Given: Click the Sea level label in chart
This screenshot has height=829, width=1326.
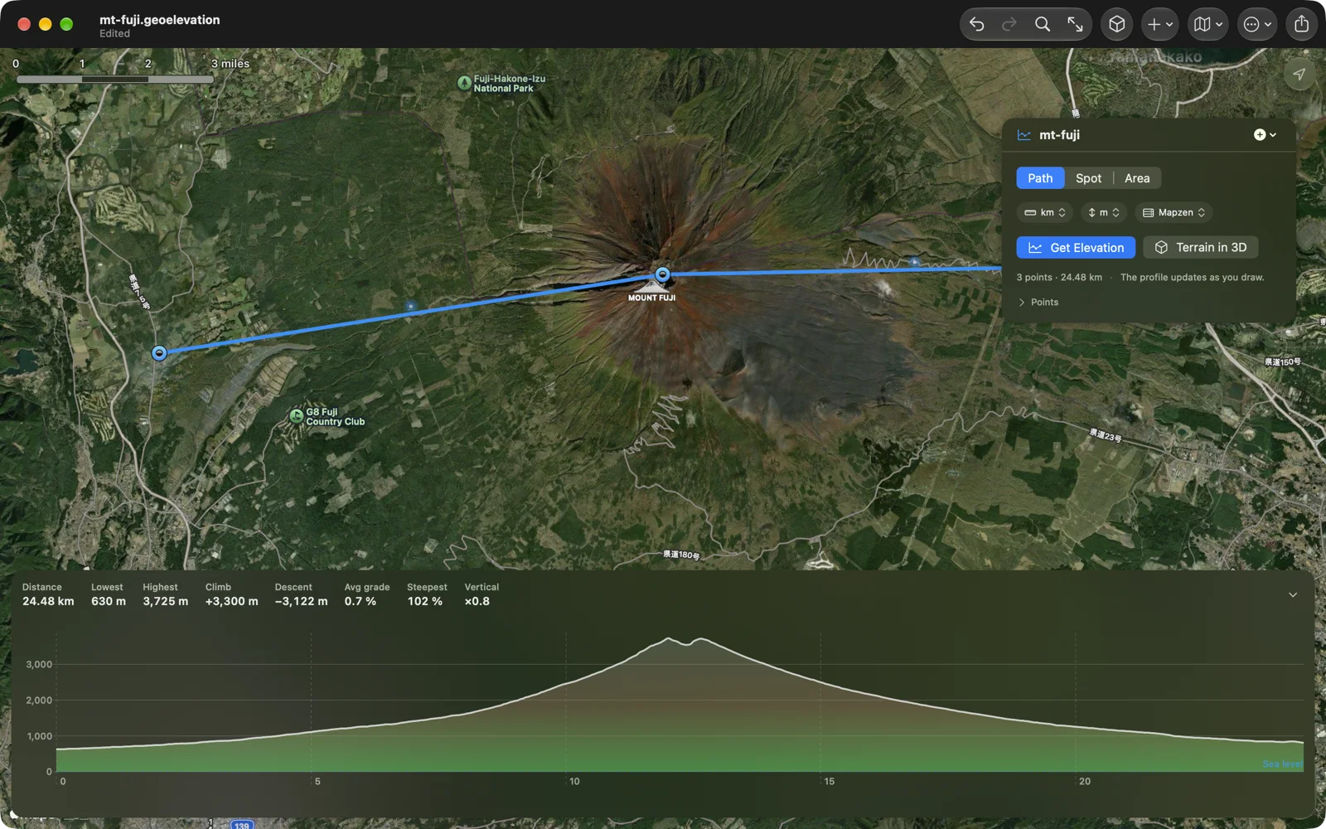Looking at the screenshot, I should coord(1282,764).
